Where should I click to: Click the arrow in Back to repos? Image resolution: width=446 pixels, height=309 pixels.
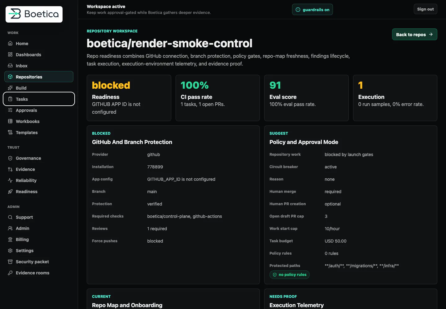[x=431, y=34]
